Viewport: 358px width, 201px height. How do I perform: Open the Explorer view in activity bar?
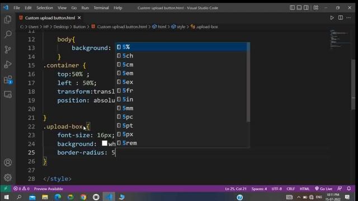point(8,20)
